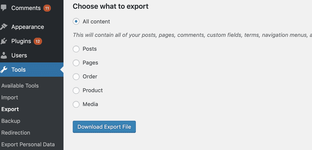Click the Plugins plug icon
The image size is (312, 150).
coord(4,41)
